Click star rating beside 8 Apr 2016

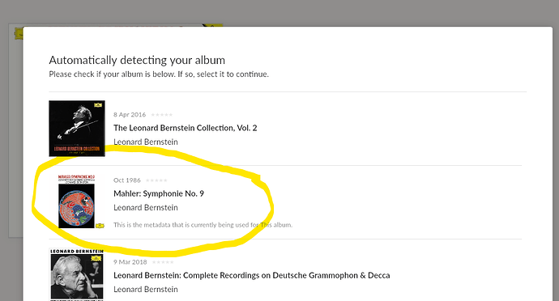161,115
